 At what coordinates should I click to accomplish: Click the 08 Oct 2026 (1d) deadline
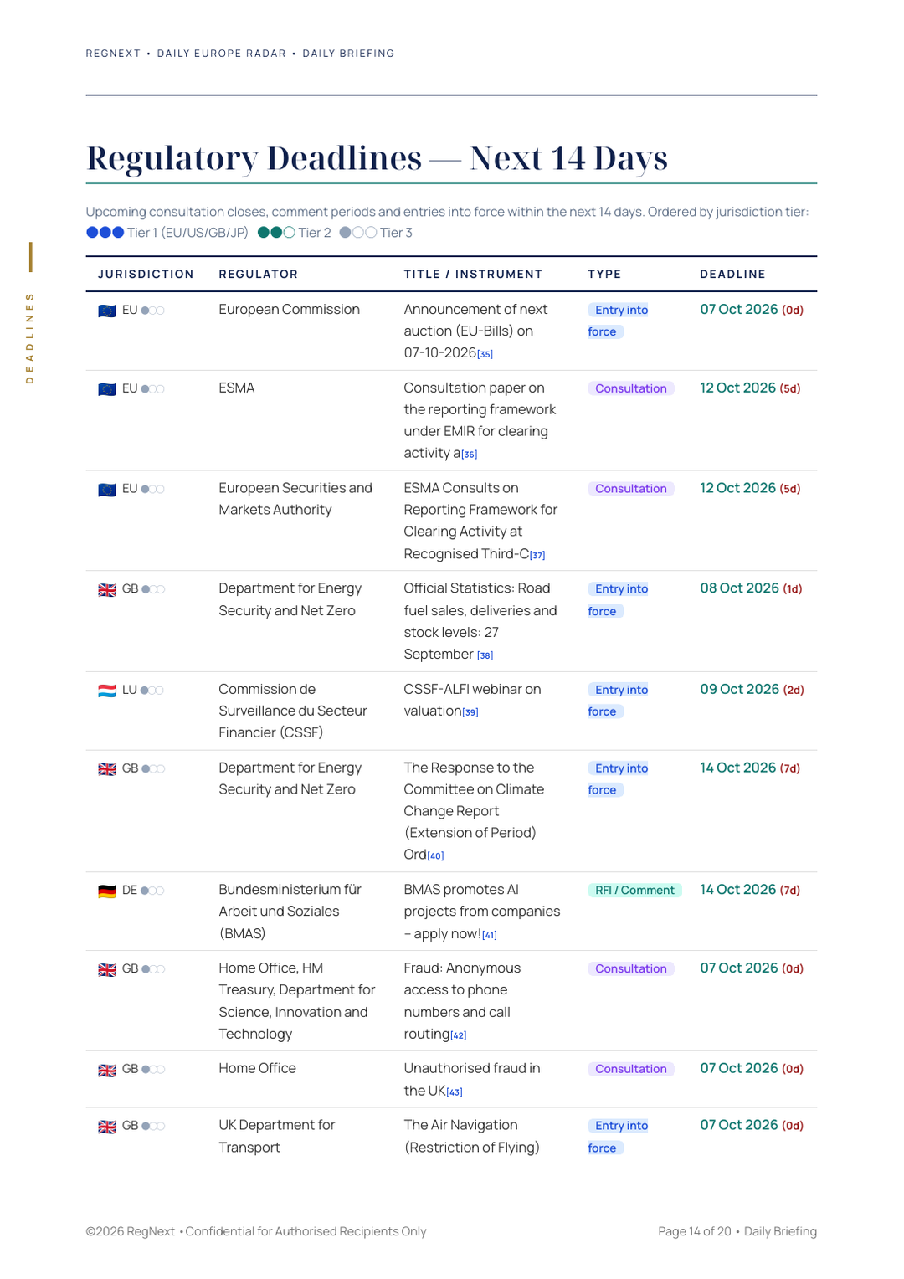[x=751, y=588]
